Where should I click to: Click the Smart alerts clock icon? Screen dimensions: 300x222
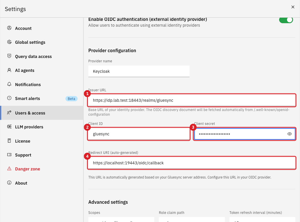pyautogui.click(x=9, y=98)
